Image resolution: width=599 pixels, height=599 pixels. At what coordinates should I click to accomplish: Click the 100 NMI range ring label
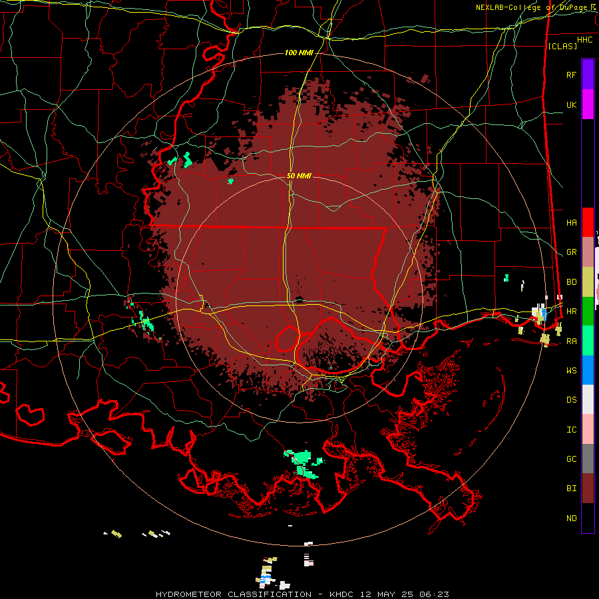click(299, 53)
